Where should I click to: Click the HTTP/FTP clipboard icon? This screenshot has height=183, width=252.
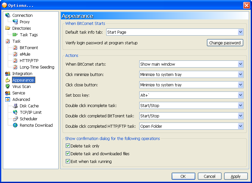[15, 61]
